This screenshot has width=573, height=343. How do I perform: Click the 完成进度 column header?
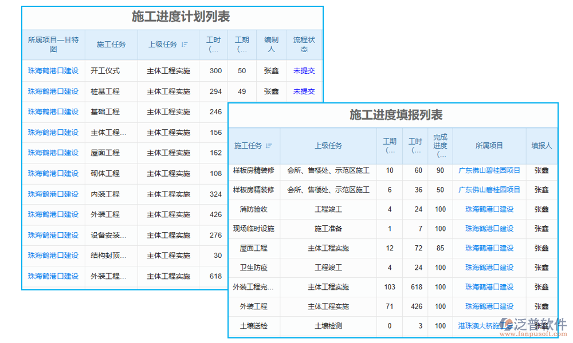click(x=439, y=146)
